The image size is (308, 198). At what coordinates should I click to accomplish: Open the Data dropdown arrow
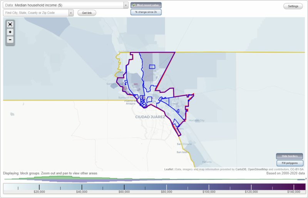click(x=126, y=5)
